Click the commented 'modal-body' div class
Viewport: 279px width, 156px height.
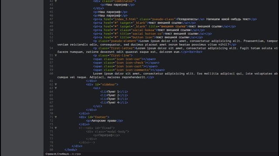coord(108,131)
